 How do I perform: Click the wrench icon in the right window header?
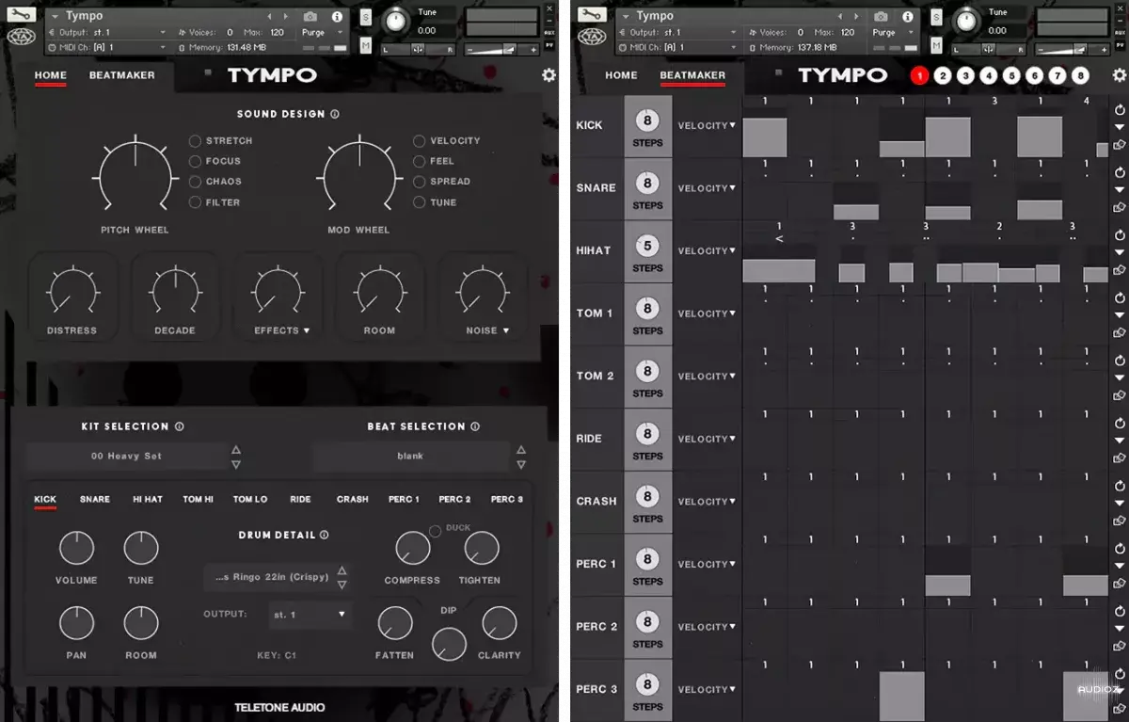[x=592, y=14]
